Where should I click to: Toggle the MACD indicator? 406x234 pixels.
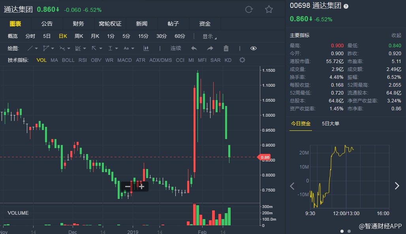(x=124, y=60)
